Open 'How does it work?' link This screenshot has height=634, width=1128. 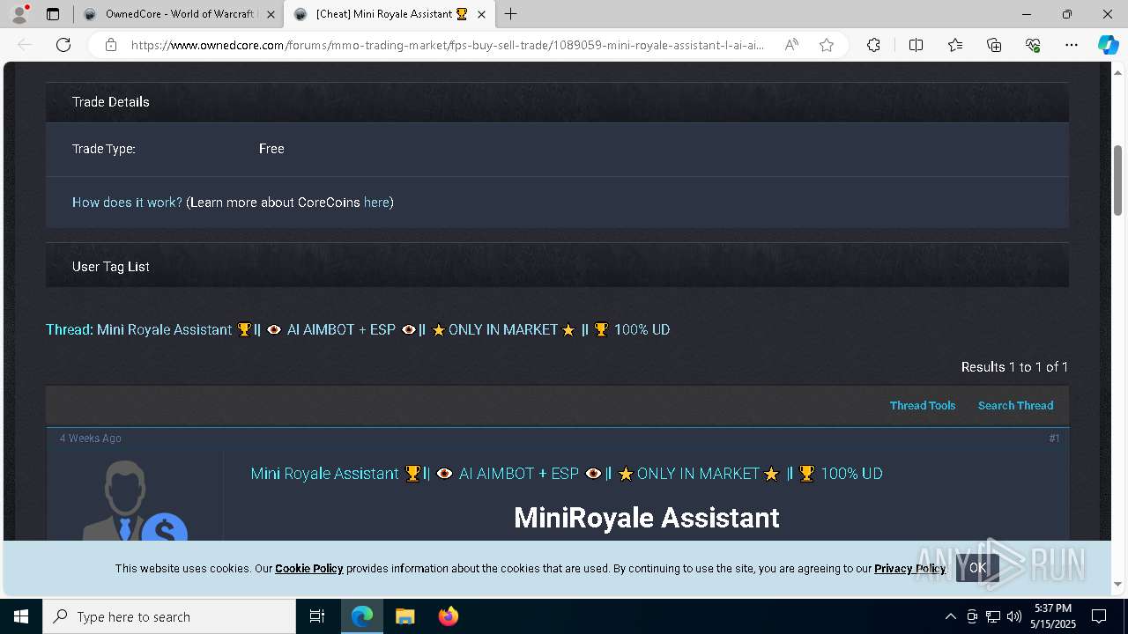(127, 203)
